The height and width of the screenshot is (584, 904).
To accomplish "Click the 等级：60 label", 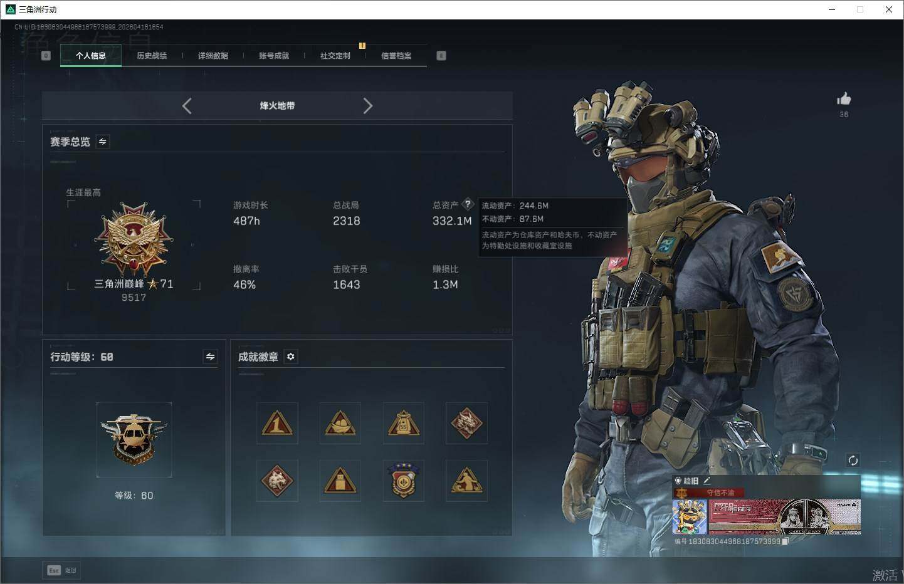I will (134, 496).
